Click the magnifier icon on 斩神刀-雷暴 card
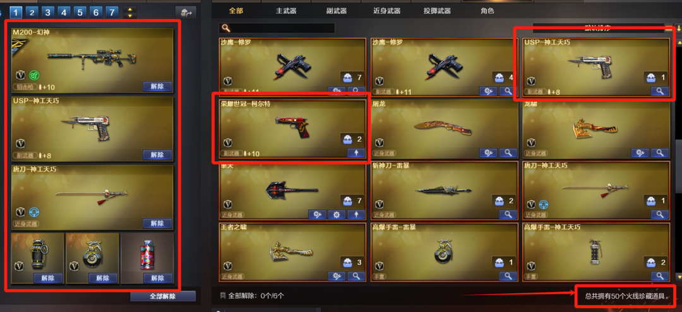Image resolution: width=682 pixels, height=312 pixels. pyautogui.click(x=508, y=214)
